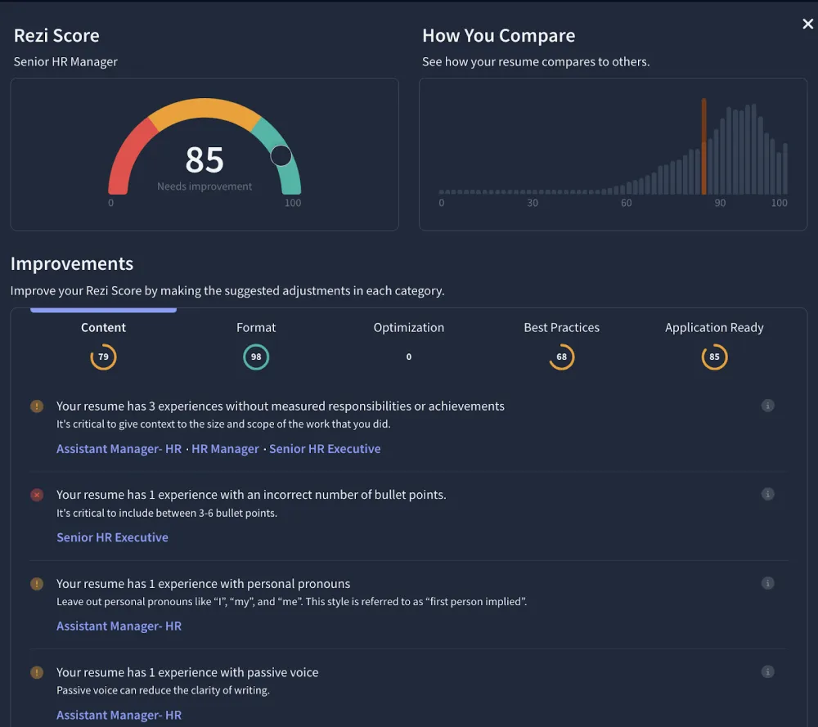
Task: Open info icon for bullet points issue
Action: 767,494
